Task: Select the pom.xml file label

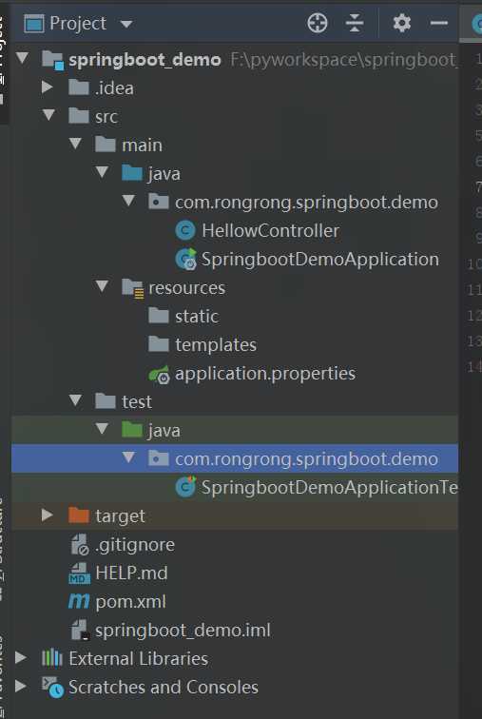Action: pyautogui.click(x=130, y=602)
